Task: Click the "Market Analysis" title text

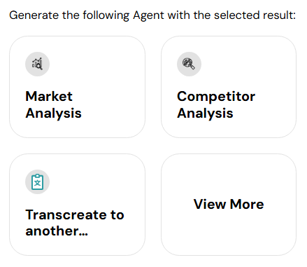Action: 53,104
